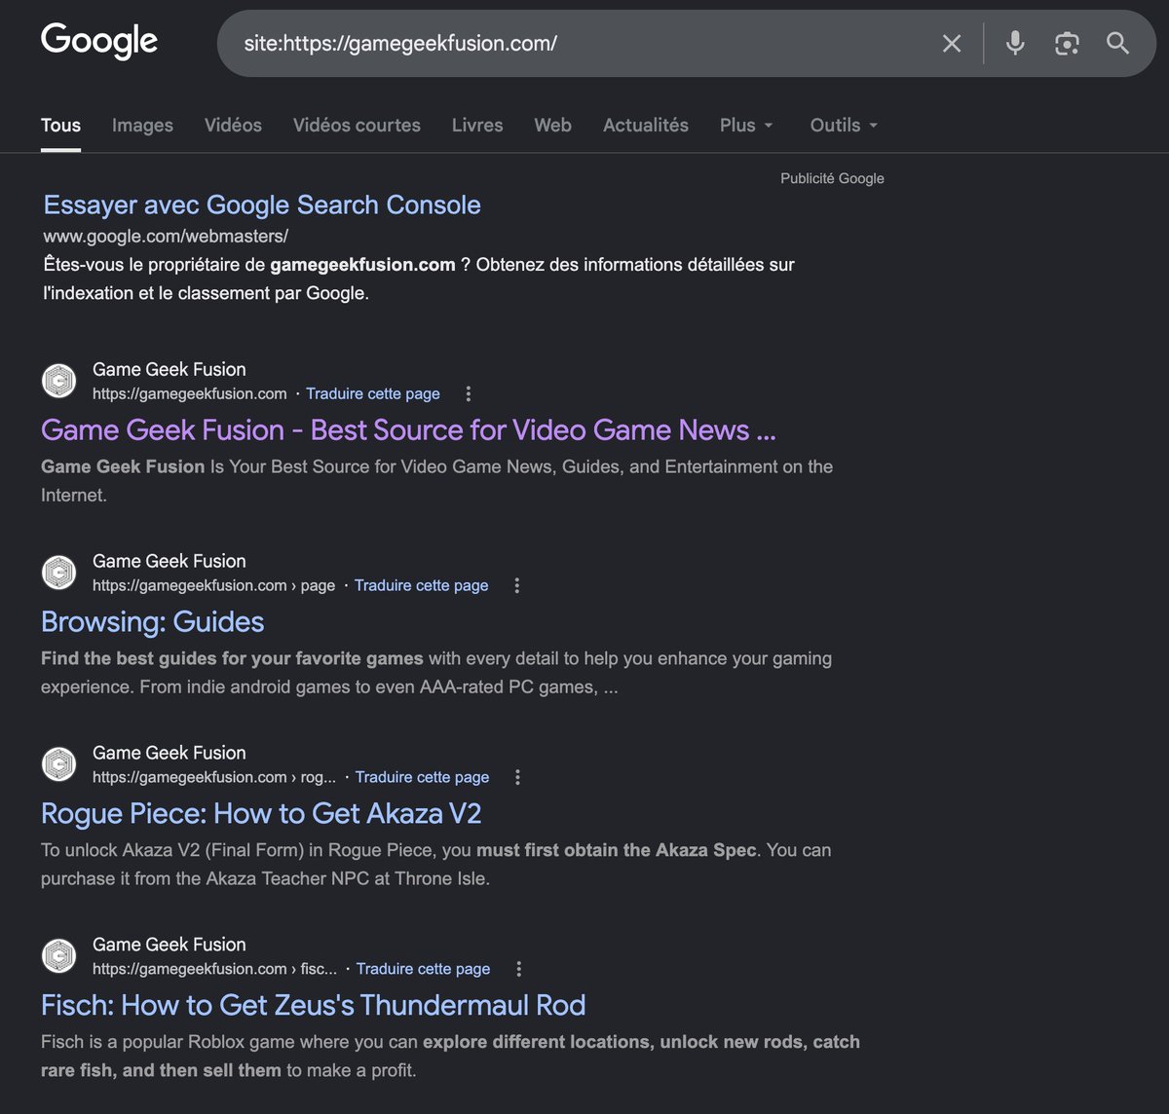Open the Vidéos courtes tab
The width and height of the screenshot is (1169, 1114).
[357, 125]
